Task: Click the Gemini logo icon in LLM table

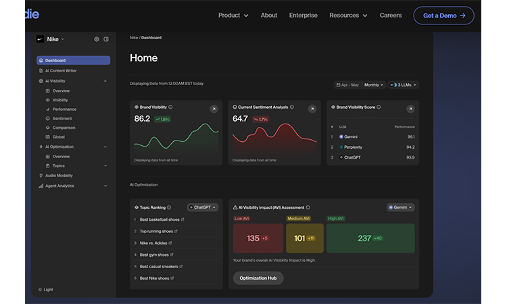Action: [x=341, y=136]
